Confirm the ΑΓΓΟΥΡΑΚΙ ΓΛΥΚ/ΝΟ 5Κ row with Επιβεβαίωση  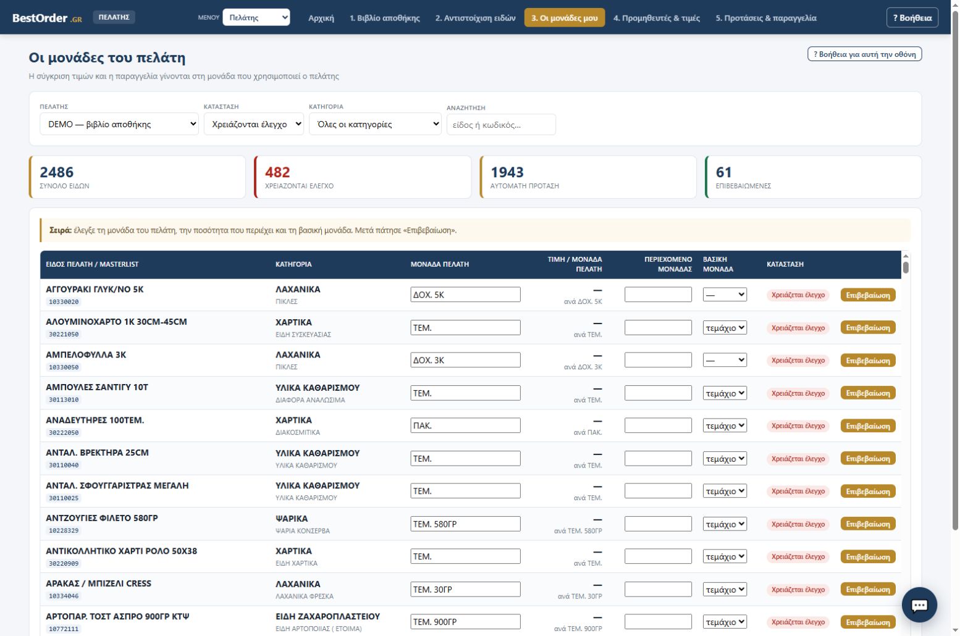click(x=868, y=295)
